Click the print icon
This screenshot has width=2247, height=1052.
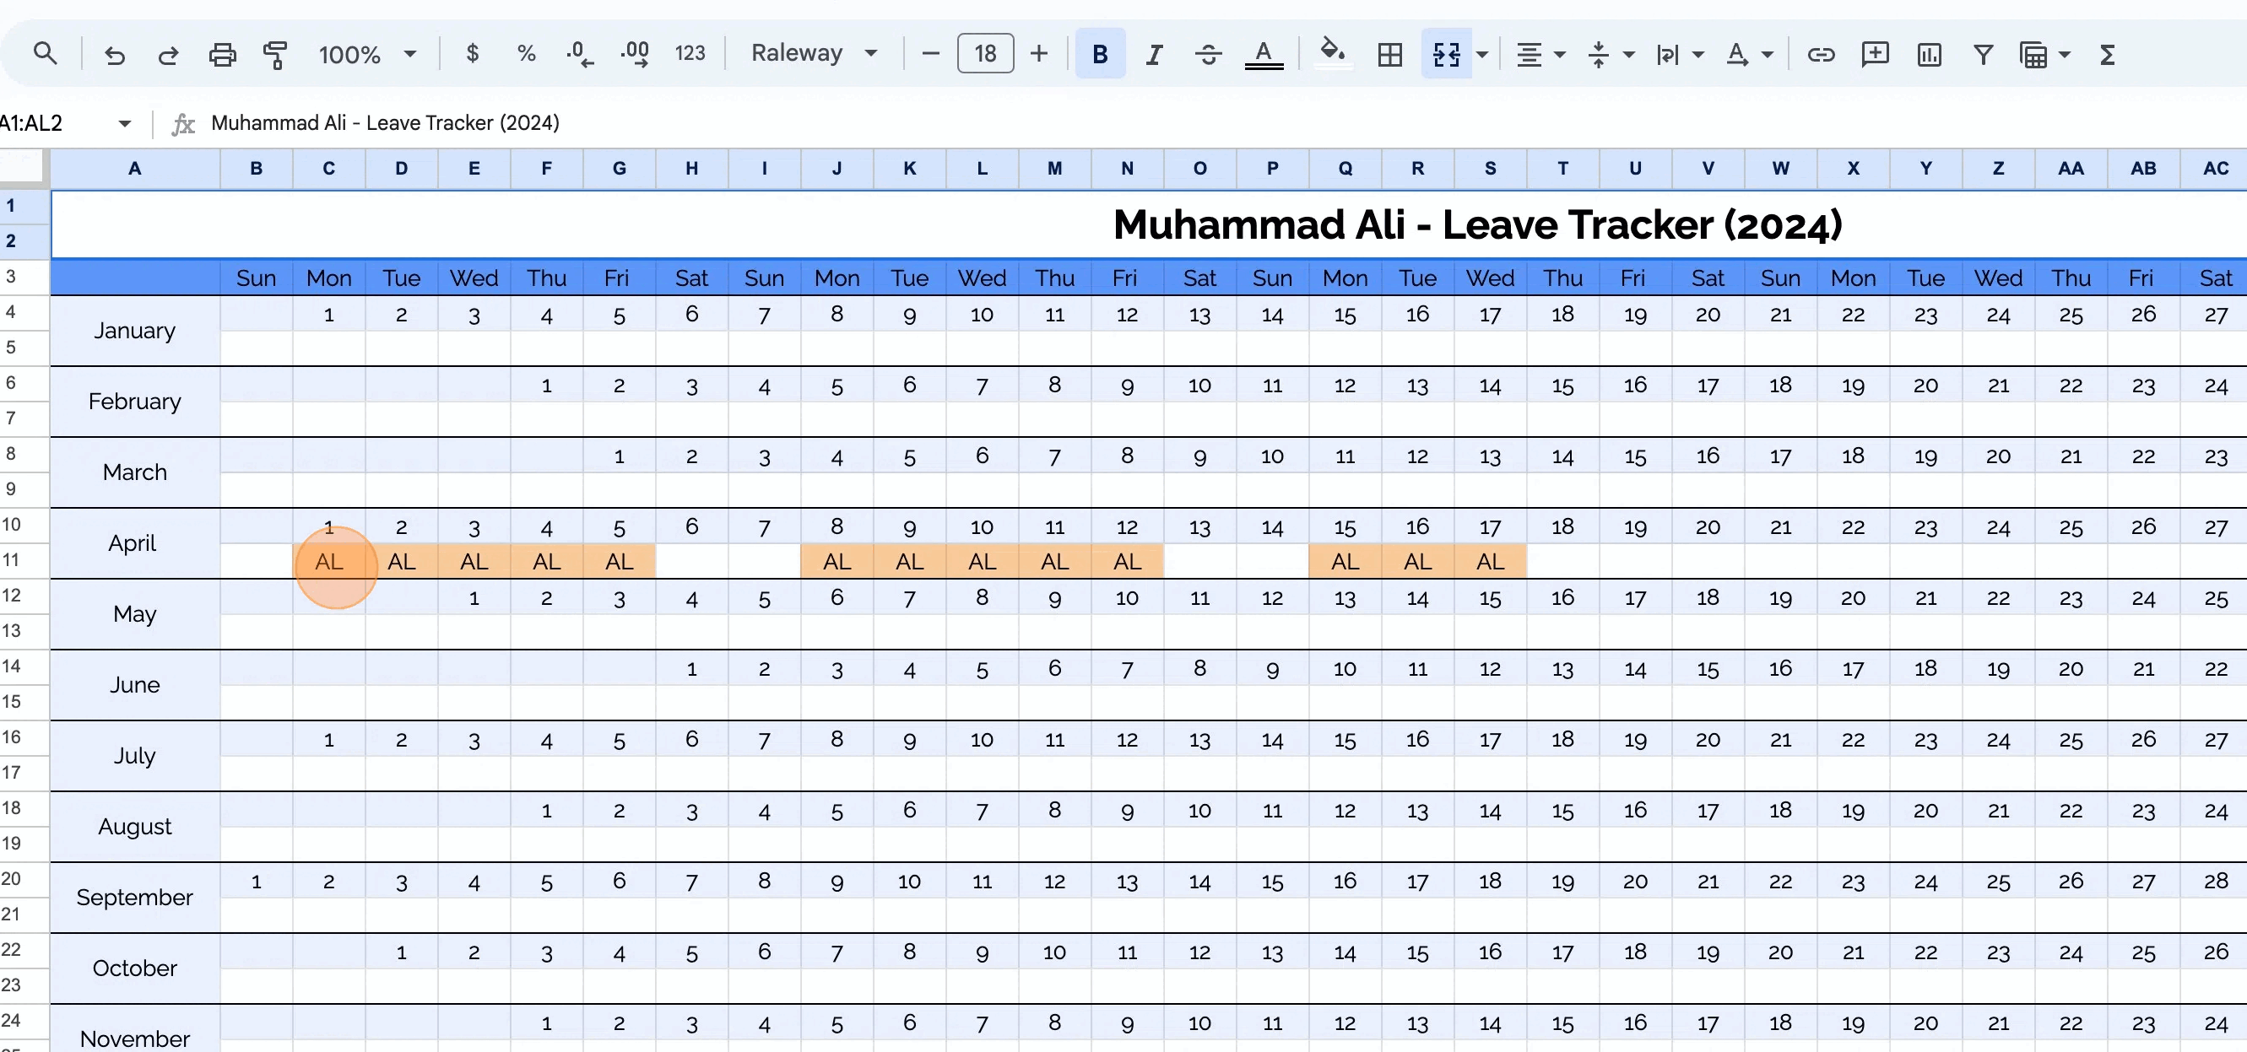223,54
